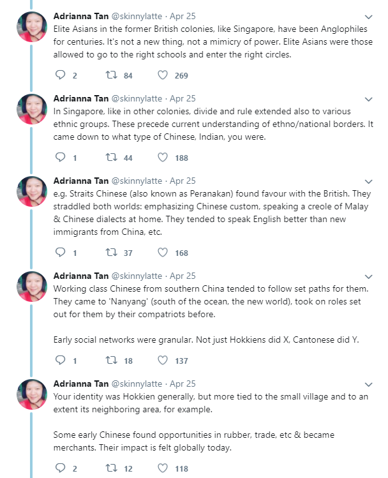Expand the menu on the Straits Chinese tweet
Viewport: 388px width, 478px height.
(369, 182)
